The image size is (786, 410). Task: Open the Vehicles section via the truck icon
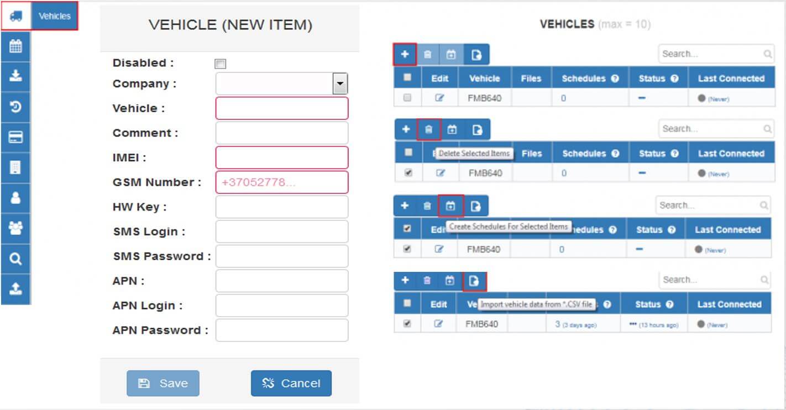click(x=15, y=15)
